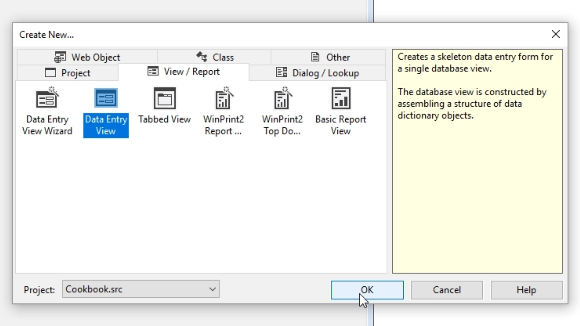The width and height of the screenshot is (580, 326).
Task: Select the Data Entry View Wizard icon
Action: point(47,98)
